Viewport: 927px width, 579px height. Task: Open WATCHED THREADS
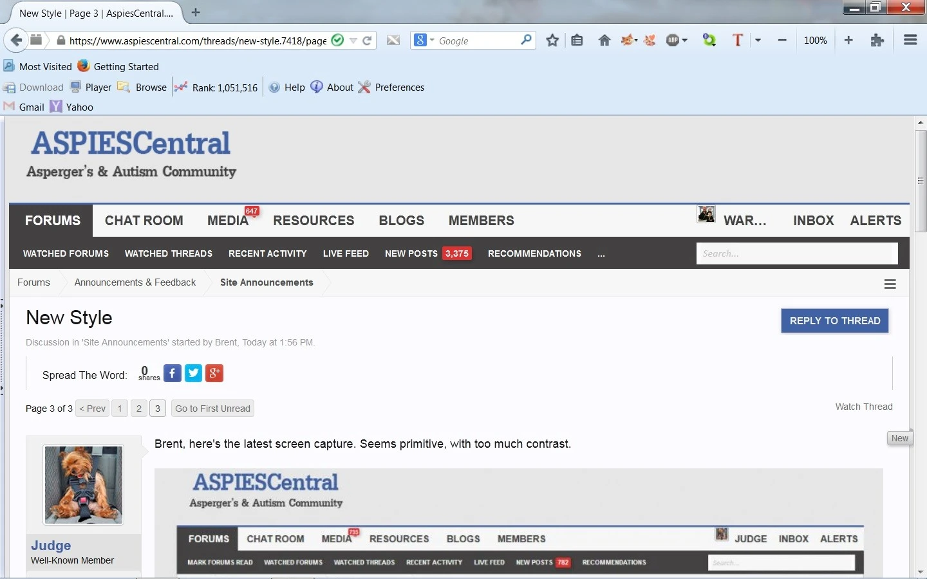169,253
